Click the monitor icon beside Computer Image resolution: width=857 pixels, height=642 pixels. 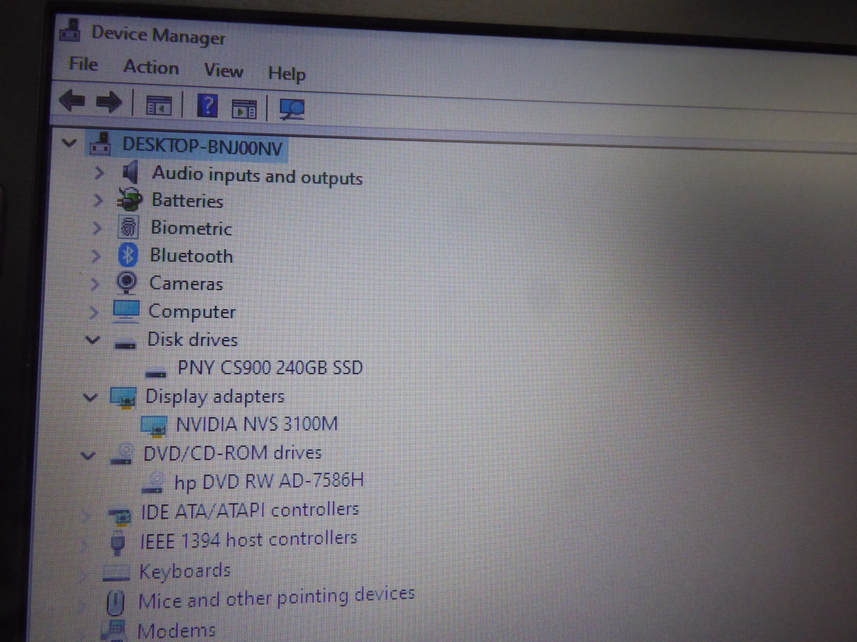pyautogui.click(x=126, y=311)
